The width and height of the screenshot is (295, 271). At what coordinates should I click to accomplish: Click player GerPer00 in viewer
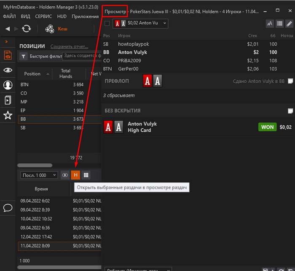pos(128,69)
